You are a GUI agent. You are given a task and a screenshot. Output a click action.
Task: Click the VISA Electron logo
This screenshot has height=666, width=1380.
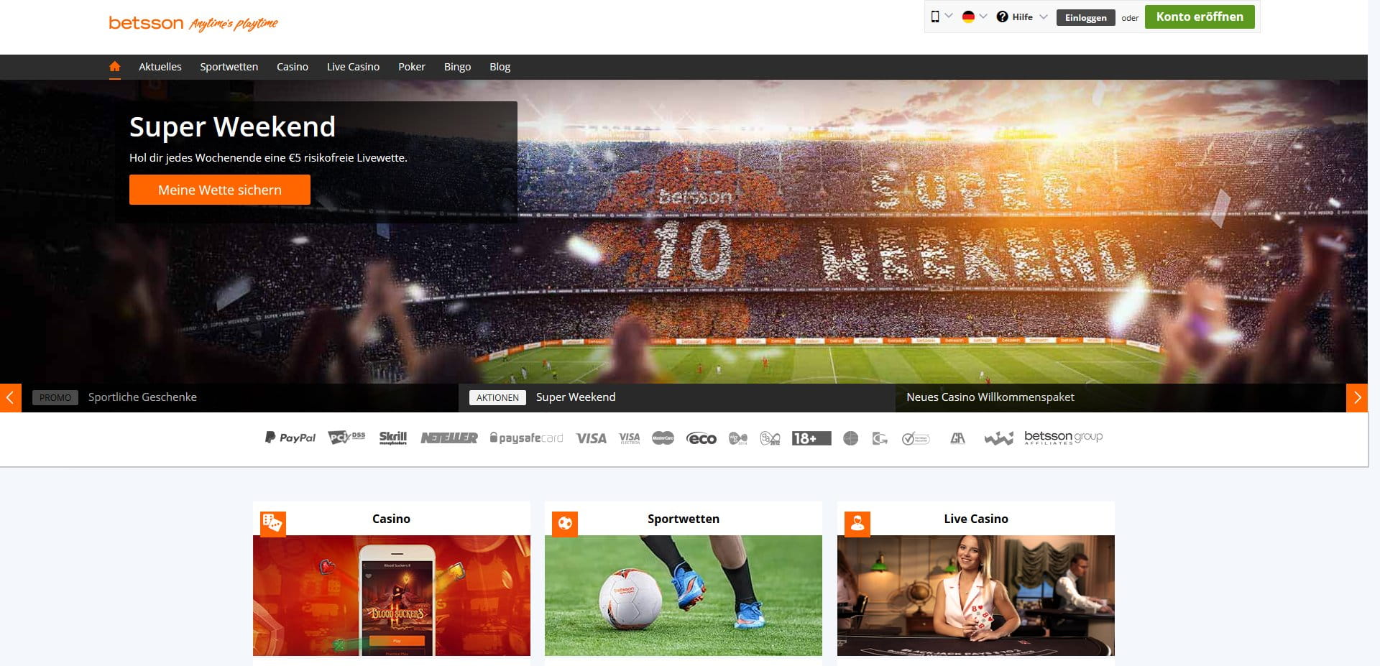tap(630, 438)
